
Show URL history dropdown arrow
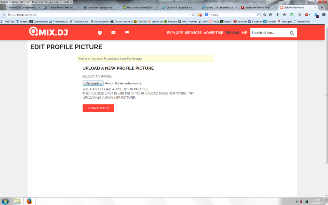pos(190,15)
